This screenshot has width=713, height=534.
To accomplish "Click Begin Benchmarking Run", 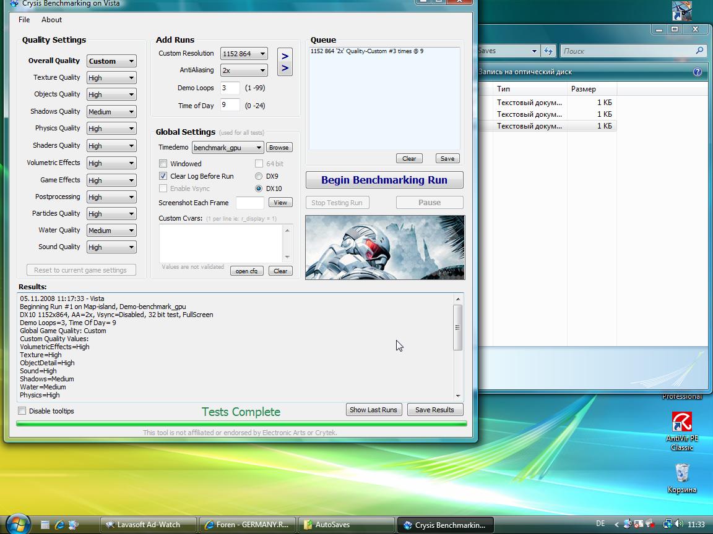I will tap(384, 180).
